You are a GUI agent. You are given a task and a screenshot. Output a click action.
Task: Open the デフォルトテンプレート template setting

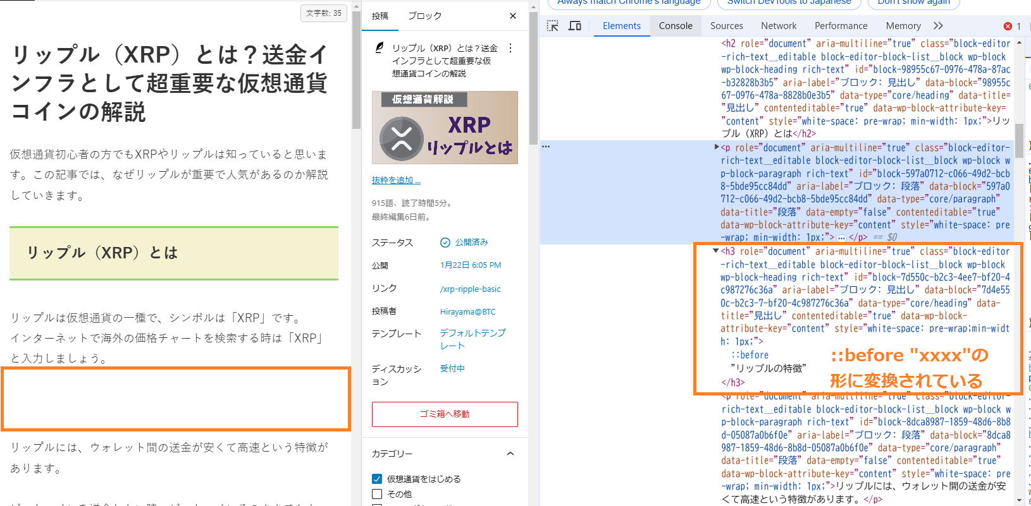[473, 339]
